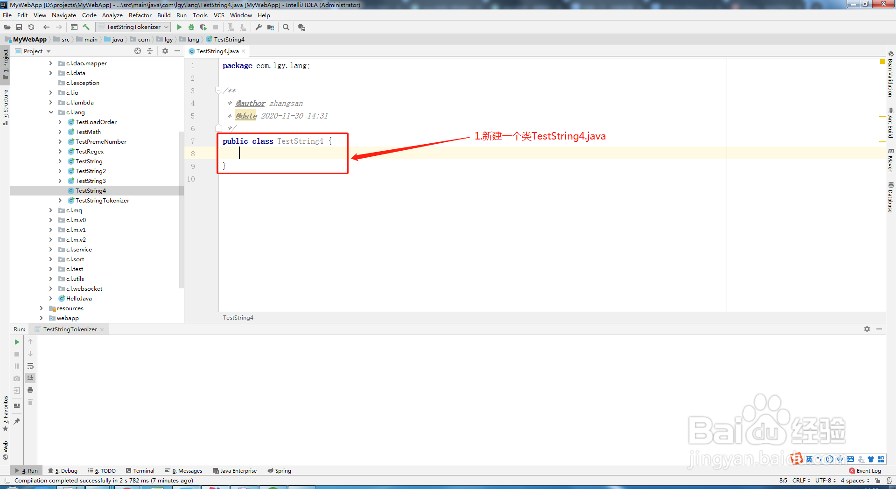Toggle the Structure tool window stripe

click(x=5, y=107)
